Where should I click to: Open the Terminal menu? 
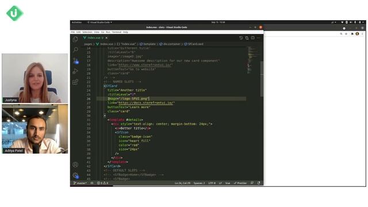116,32
